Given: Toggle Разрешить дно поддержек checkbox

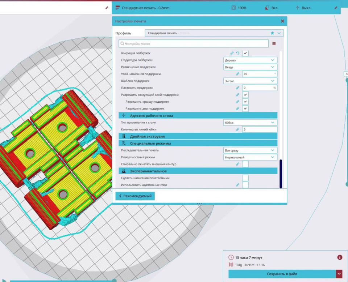Looking at the screenshot, I should (245, 109).
